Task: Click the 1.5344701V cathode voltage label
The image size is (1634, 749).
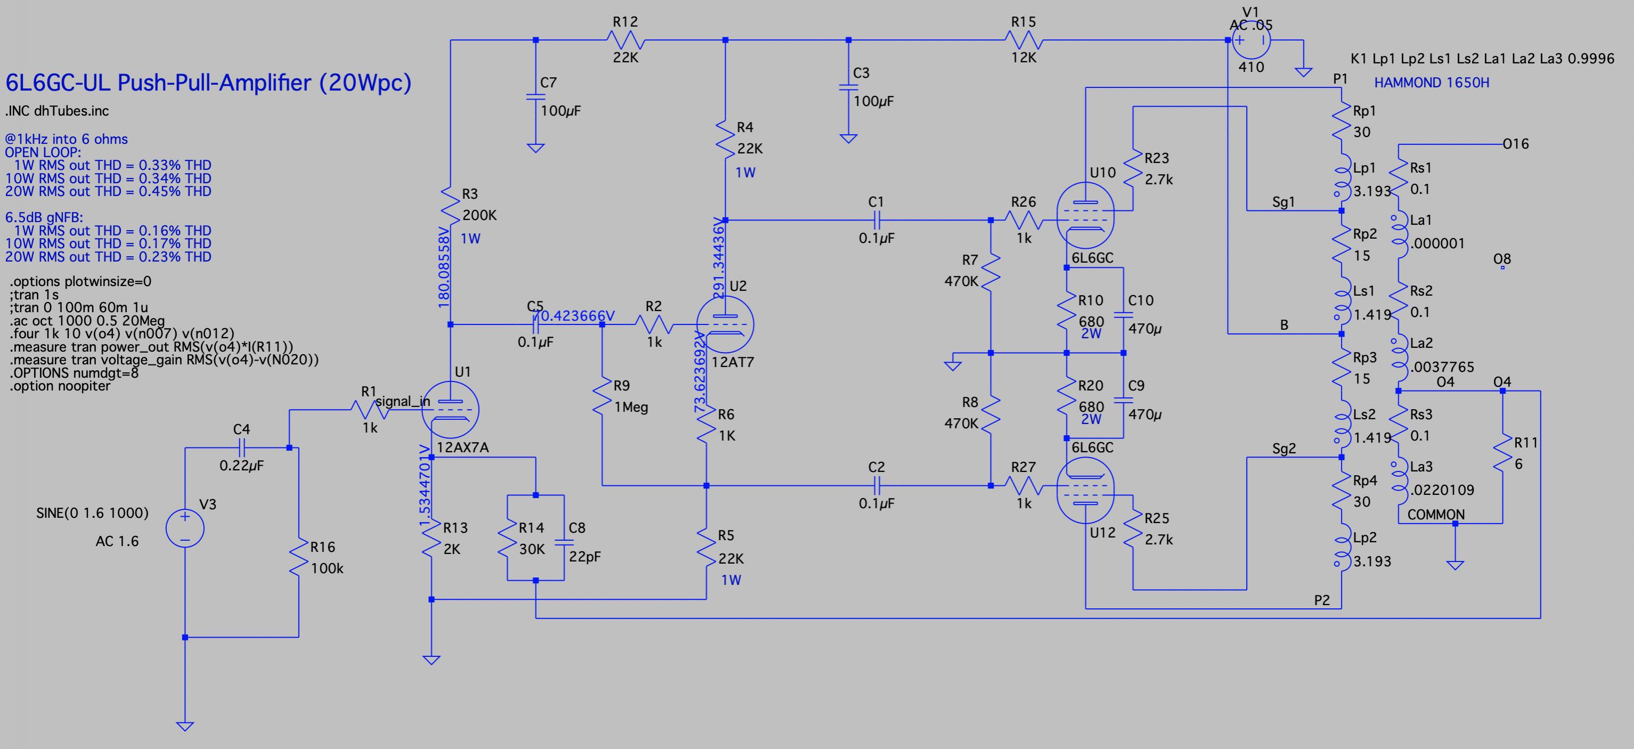Action: (425, 486)
